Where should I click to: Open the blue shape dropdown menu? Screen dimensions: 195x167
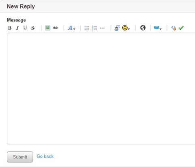(158, 28)
